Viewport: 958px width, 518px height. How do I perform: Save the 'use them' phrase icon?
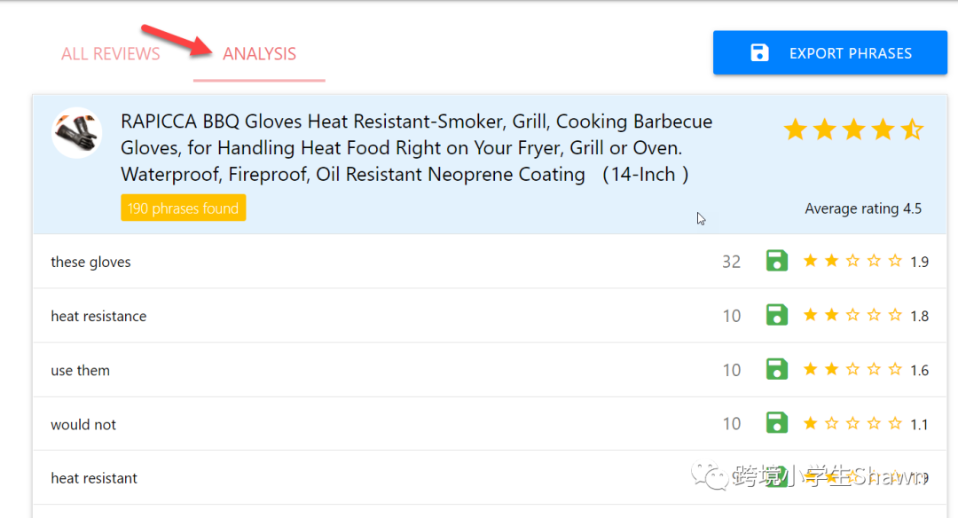tap(777, 369)
